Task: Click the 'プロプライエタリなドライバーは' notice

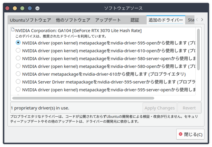Action: [104, 119]
